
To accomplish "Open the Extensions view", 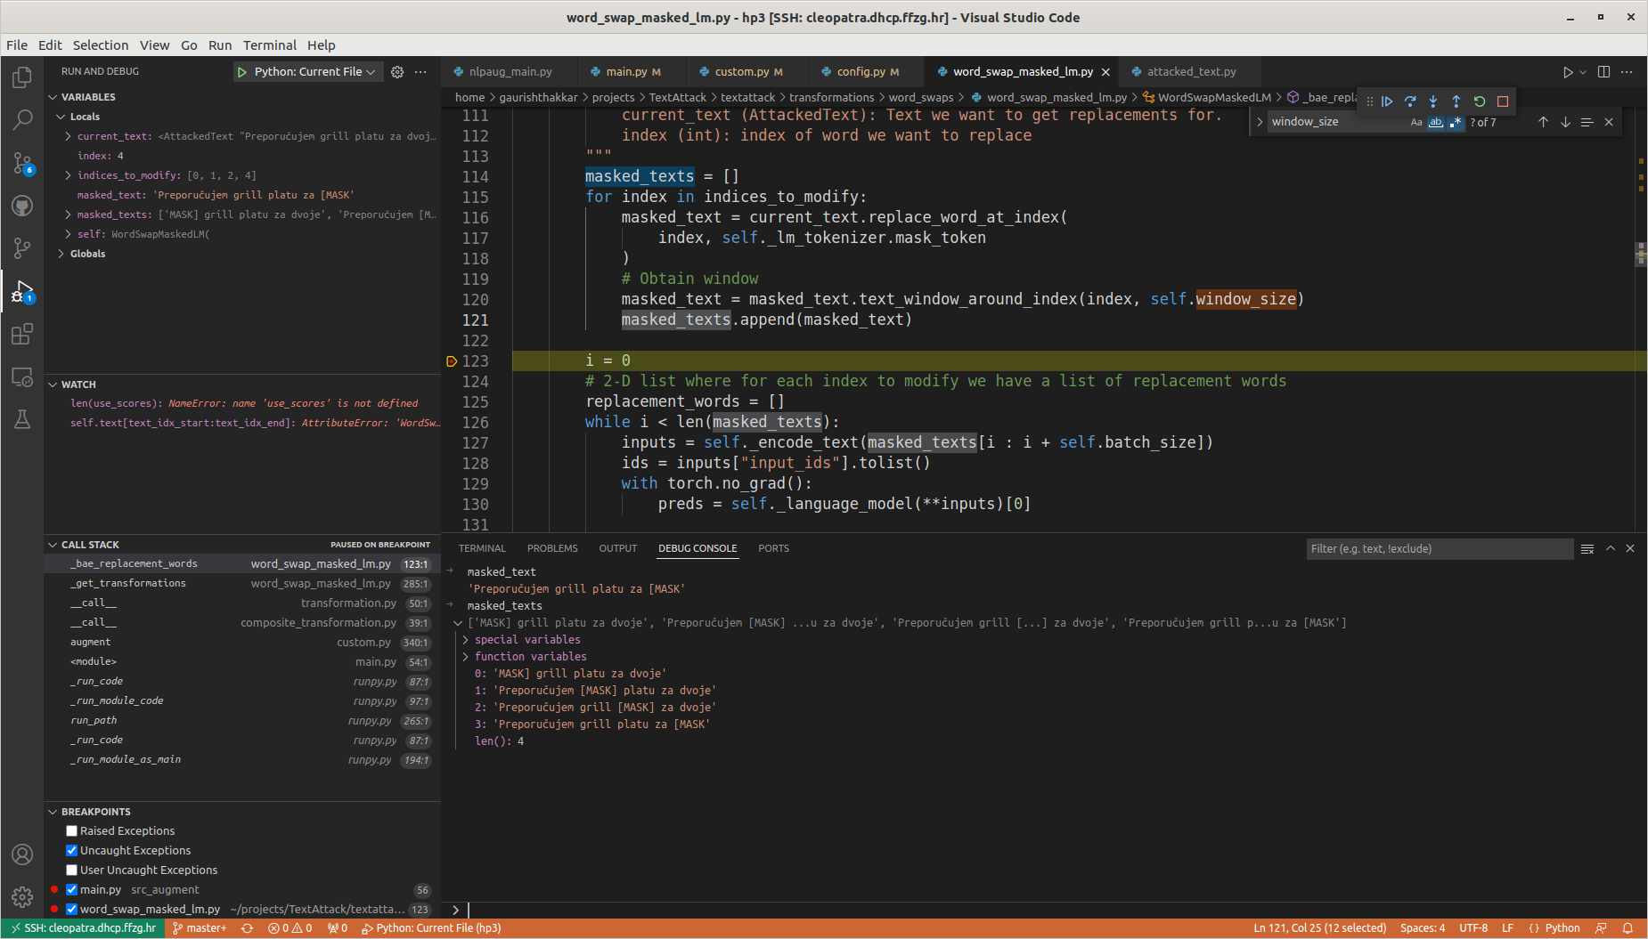I will click(21, 334).
